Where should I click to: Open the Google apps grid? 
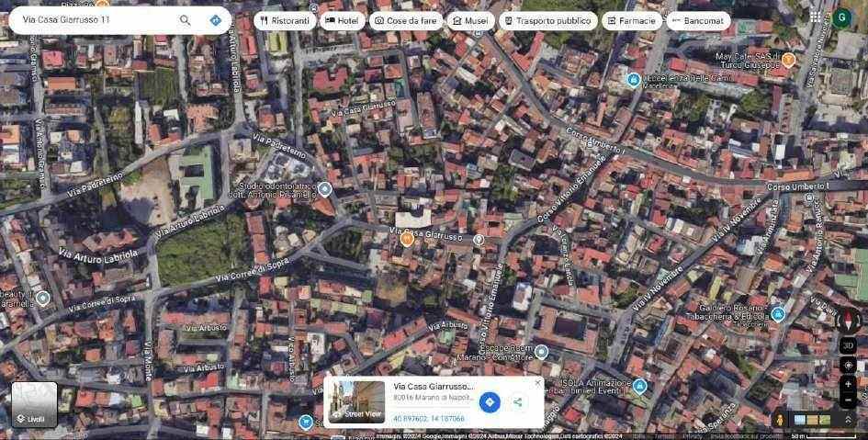point(816,17)
